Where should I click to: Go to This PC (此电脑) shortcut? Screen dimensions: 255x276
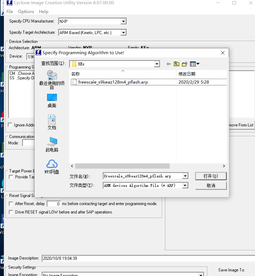tap(52, 144)
